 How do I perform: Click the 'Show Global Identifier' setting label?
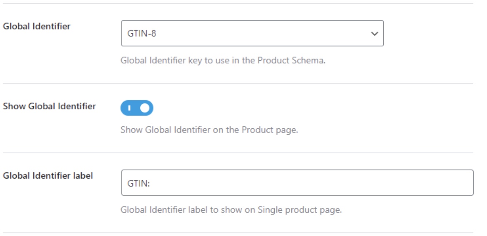[49, 106]
